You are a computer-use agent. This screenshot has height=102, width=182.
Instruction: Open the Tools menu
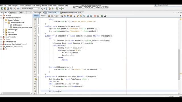(x=55, y=5)
